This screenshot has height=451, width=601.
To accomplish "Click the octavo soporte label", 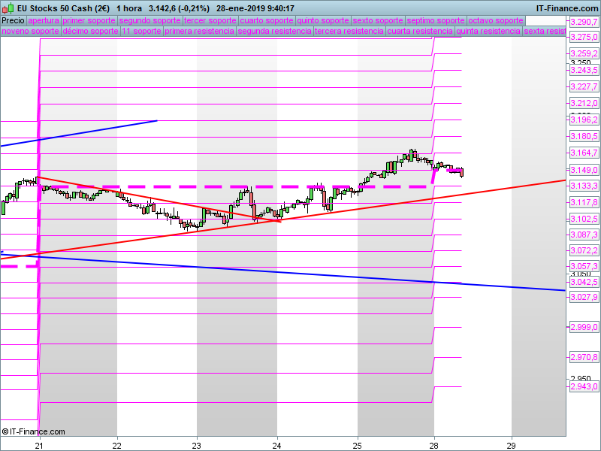I will [496, 21].
